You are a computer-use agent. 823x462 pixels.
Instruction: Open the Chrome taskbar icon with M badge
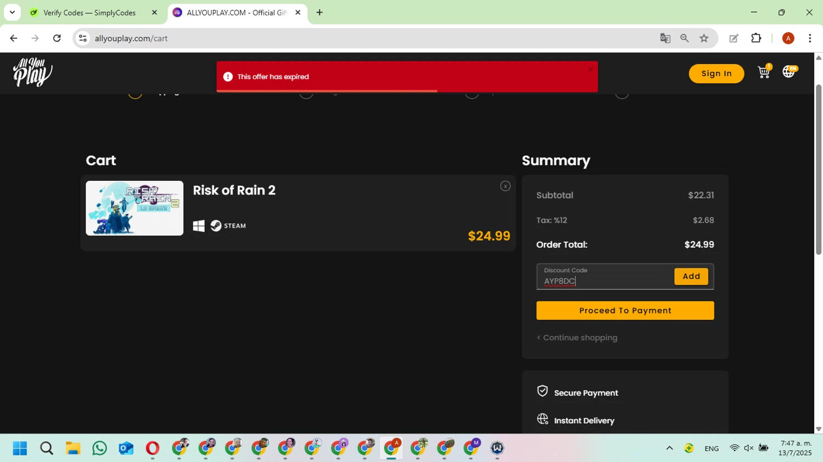click(471, 448)
